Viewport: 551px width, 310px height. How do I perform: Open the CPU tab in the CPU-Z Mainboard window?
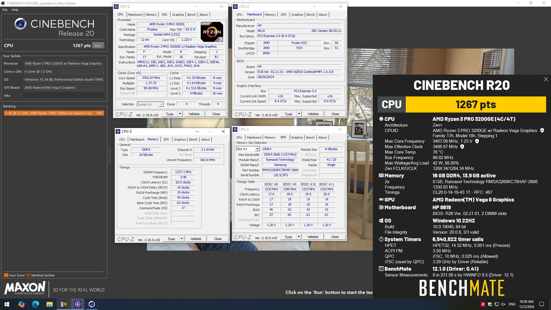(x=239, y=15)
